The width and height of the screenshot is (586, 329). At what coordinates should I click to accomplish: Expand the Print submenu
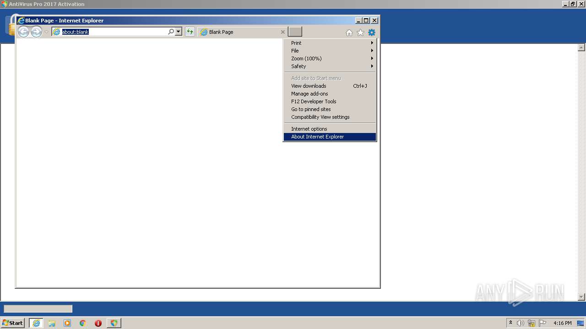330,43
